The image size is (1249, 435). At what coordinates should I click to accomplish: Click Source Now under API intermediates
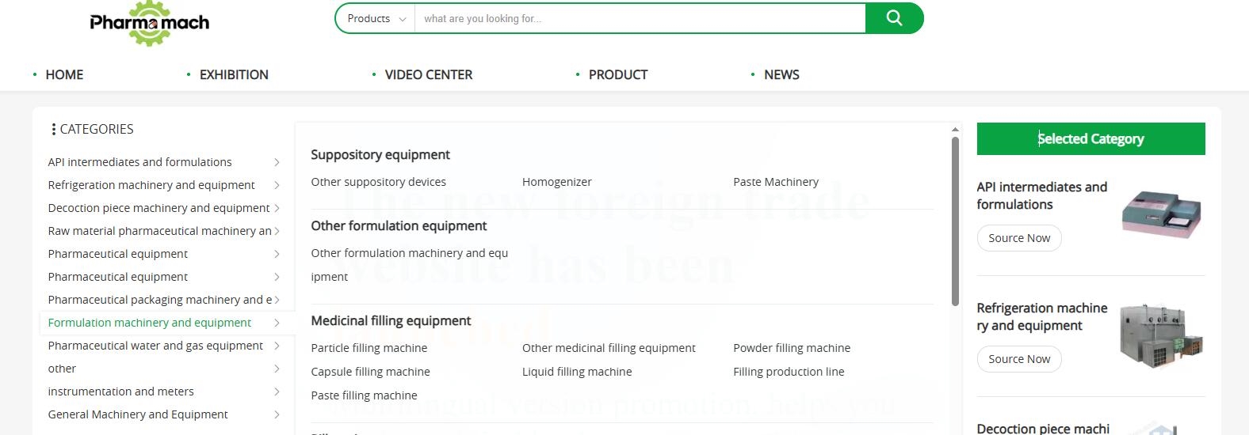pyautogui.click(x=1019, y=238)
